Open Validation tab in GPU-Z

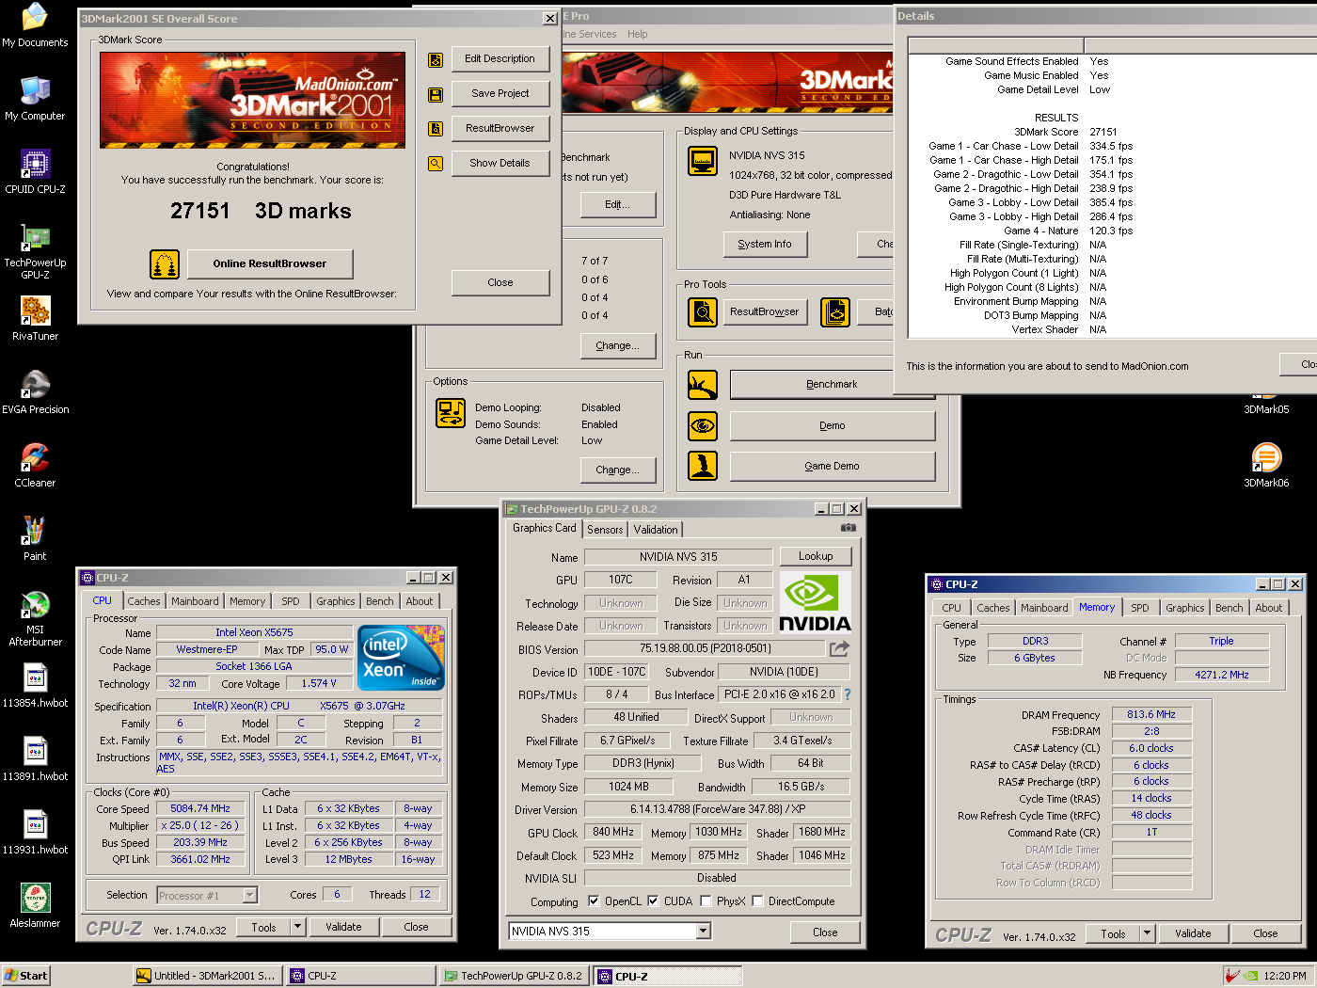(656, 530)
